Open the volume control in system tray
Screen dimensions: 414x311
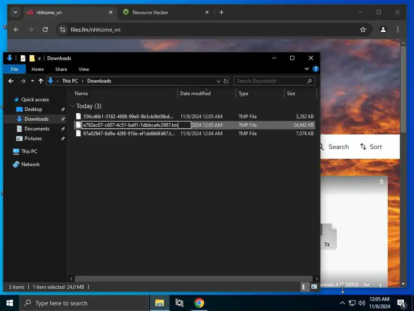(362, 303)
